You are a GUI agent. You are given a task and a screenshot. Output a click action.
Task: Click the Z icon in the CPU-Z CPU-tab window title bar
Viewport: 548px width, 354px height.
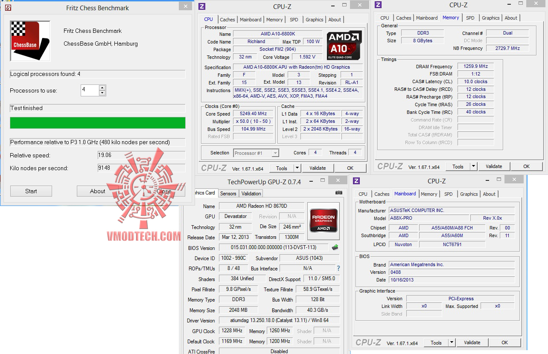pyautogui.click(x=202, y=6)
